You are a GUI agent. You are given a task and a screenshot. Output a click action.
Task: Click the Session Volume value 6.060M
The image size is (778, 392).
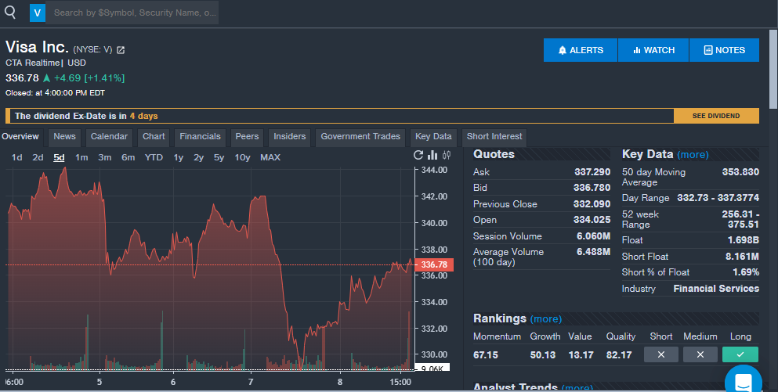(x=593, y=236)
